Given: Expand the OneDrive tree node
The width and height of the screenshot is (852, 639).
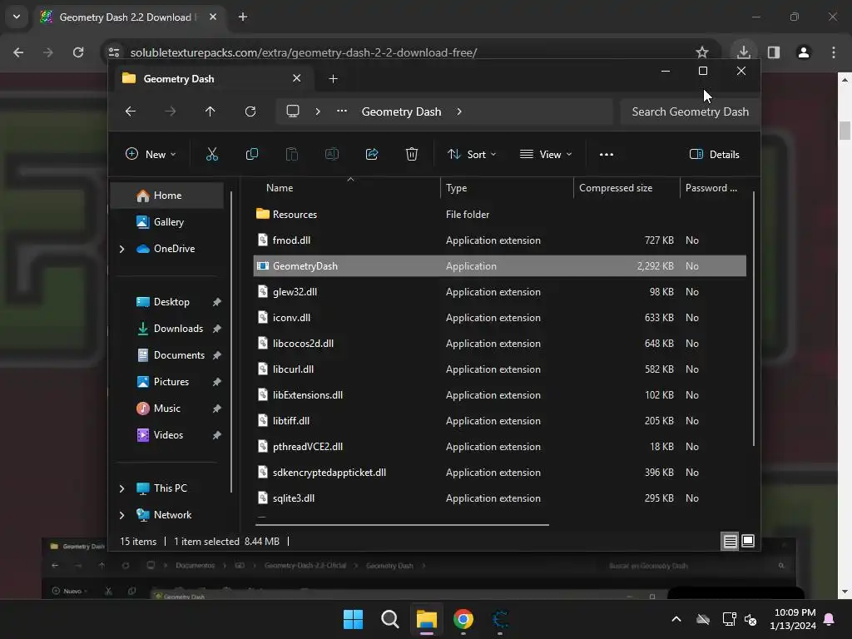Looking at the screenshot, I should [121, 249].
